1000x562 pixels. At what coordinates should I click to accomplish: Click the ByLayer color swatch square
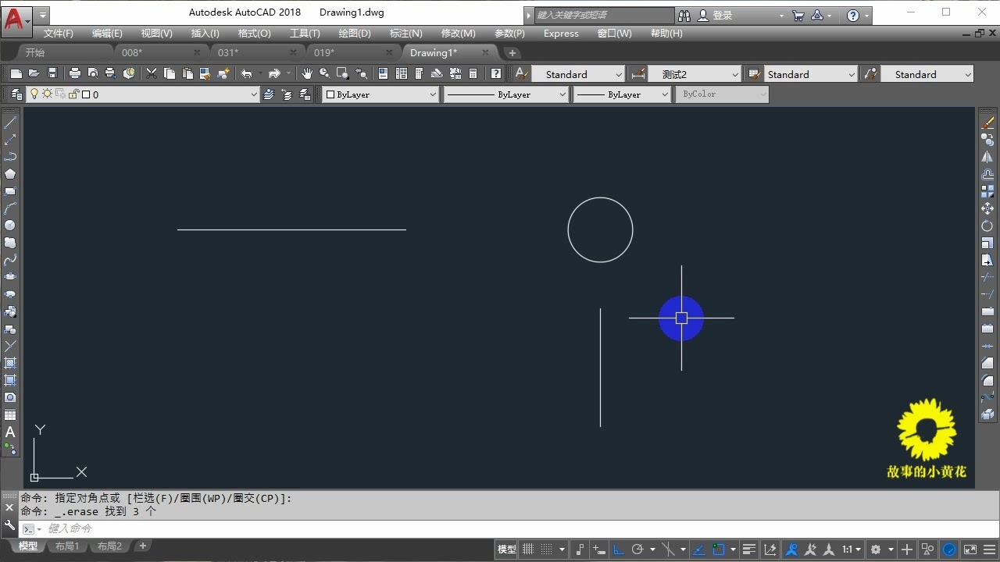point(330,94)
